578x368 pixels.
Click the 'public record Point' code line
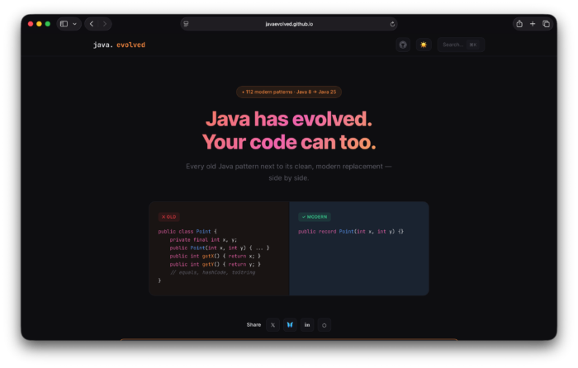pos(351,232)
